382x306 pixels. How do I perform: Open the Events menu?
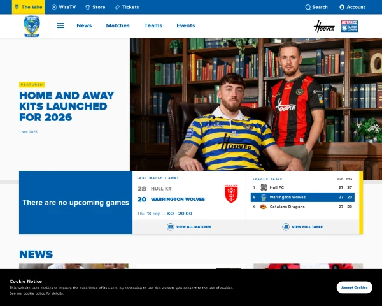click(x=186, y=25)
